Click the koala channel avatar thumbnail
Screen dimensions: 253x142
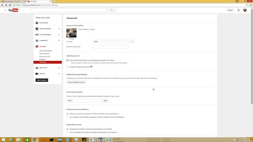pos(72,33)
